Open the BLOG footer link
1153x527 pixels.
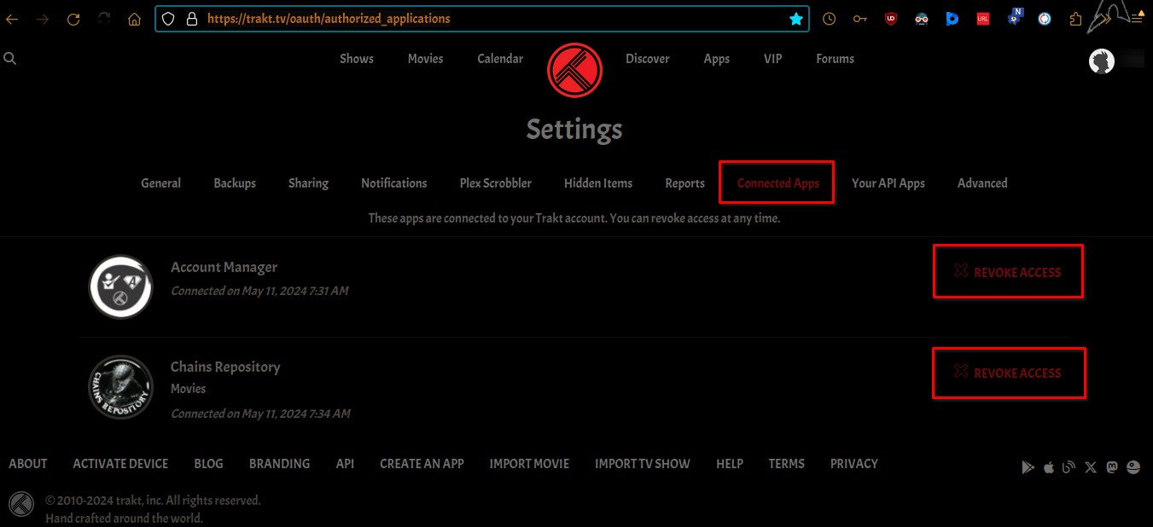(x=208, y=464)
